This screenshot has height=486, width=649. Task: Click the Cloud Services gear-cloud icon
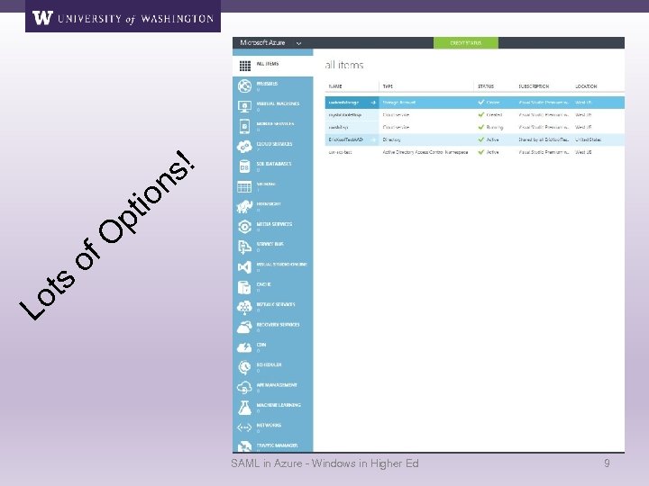pos(244,147)
